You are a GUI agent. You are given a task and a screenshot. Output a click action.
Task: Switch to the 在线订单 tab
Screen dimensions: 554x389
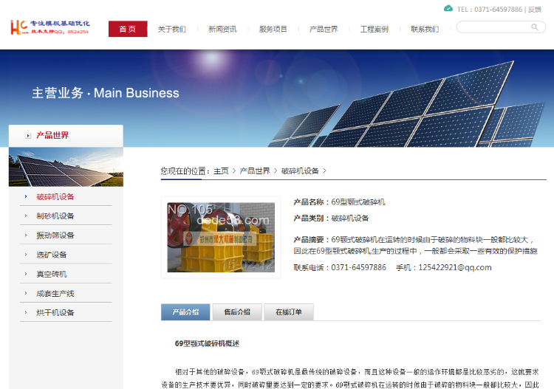click(x=289, y=312)
